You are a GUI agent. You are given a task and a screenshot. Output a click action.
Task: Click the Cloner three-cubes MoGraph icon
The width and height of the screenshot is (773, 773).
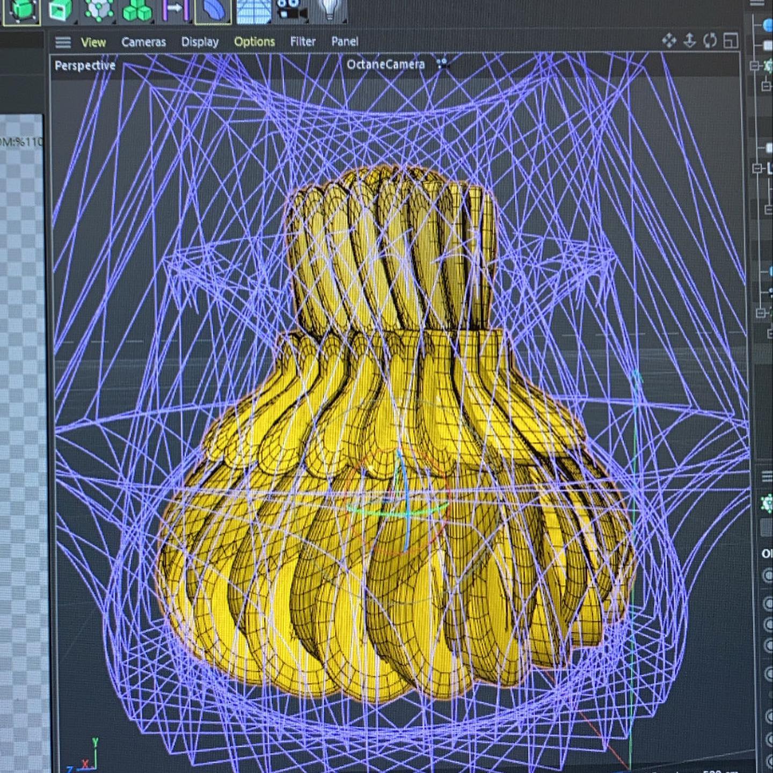click(x=137, y=11)
